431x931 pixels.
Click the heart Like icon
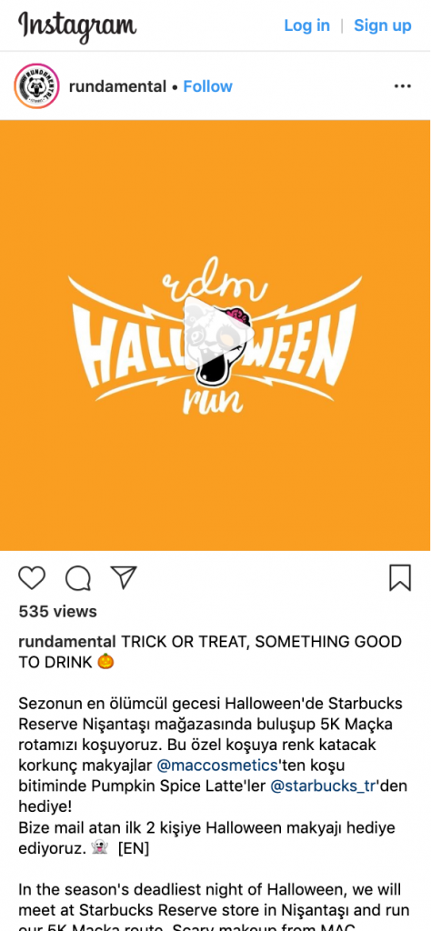click(x=32, y=577)
